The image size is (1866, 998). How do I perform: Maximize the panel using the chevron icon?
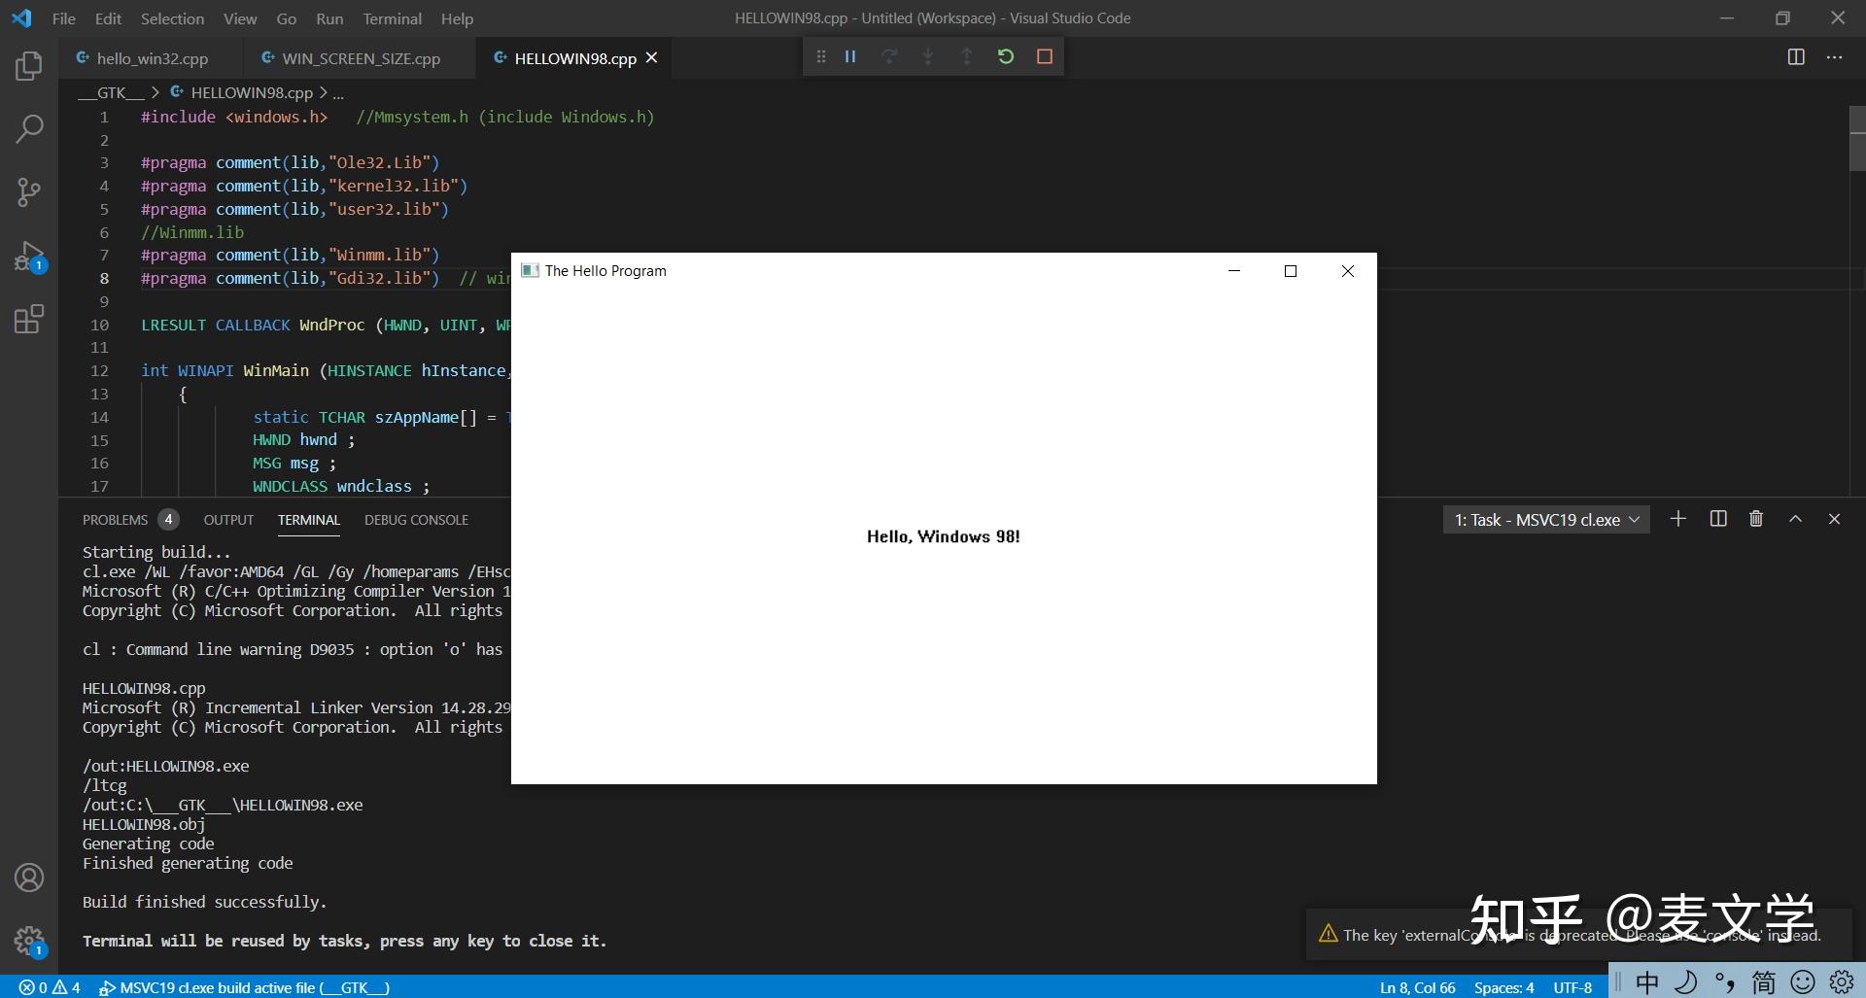(x=1796, y=519)
